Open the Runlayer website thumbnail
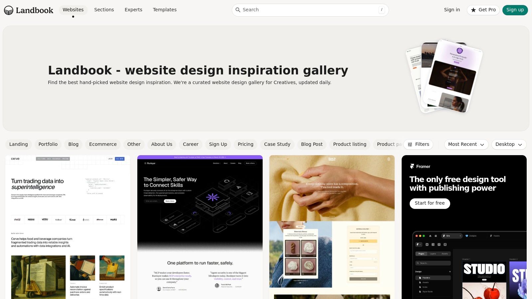532x299 pixels. pyautogui.click(x=200, y=227)
